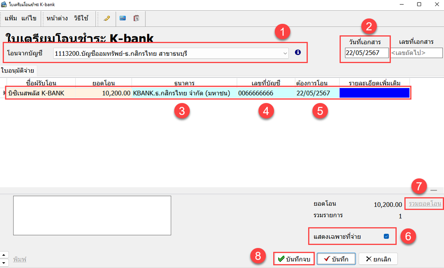Image resolution: width=444 pixels, height=268 pixels.
Task: Click the telephone contact icon in the toolbar
Action: (106, 18)
